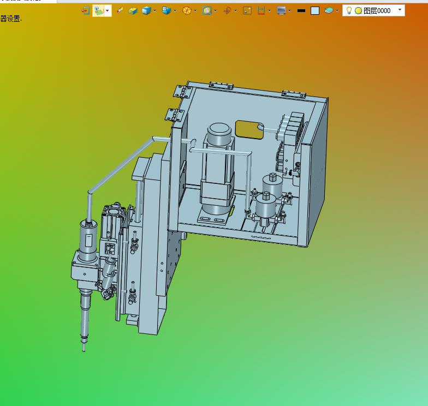The width and height of the screenshot is (428, 406).
Task: Select the red dimension measure icon
Action: tap(261, 11)
